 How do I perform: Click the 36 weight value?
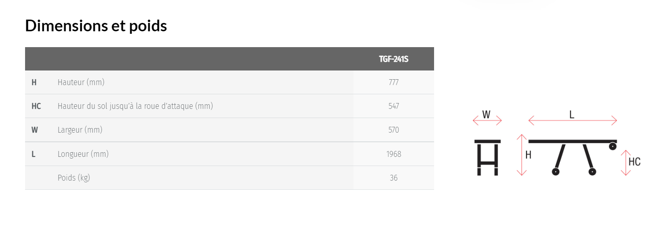tap(394, 178)
